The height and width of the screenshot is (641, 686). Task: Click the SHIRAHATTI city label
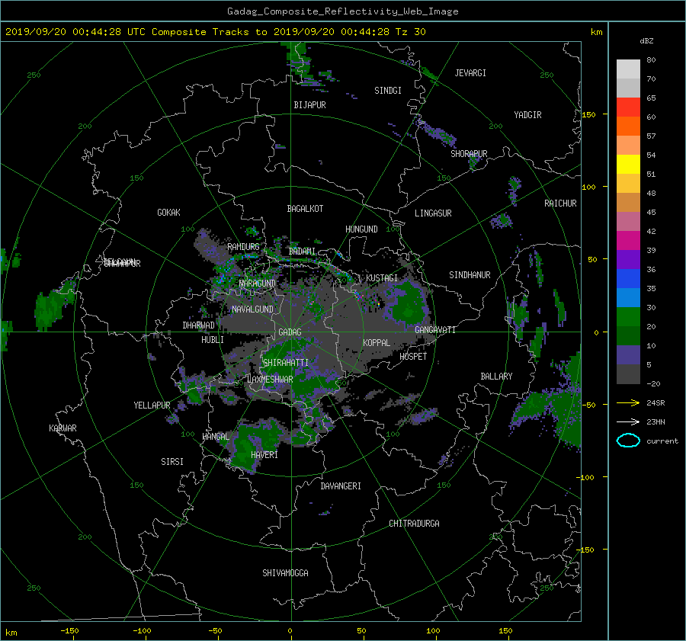285,363
